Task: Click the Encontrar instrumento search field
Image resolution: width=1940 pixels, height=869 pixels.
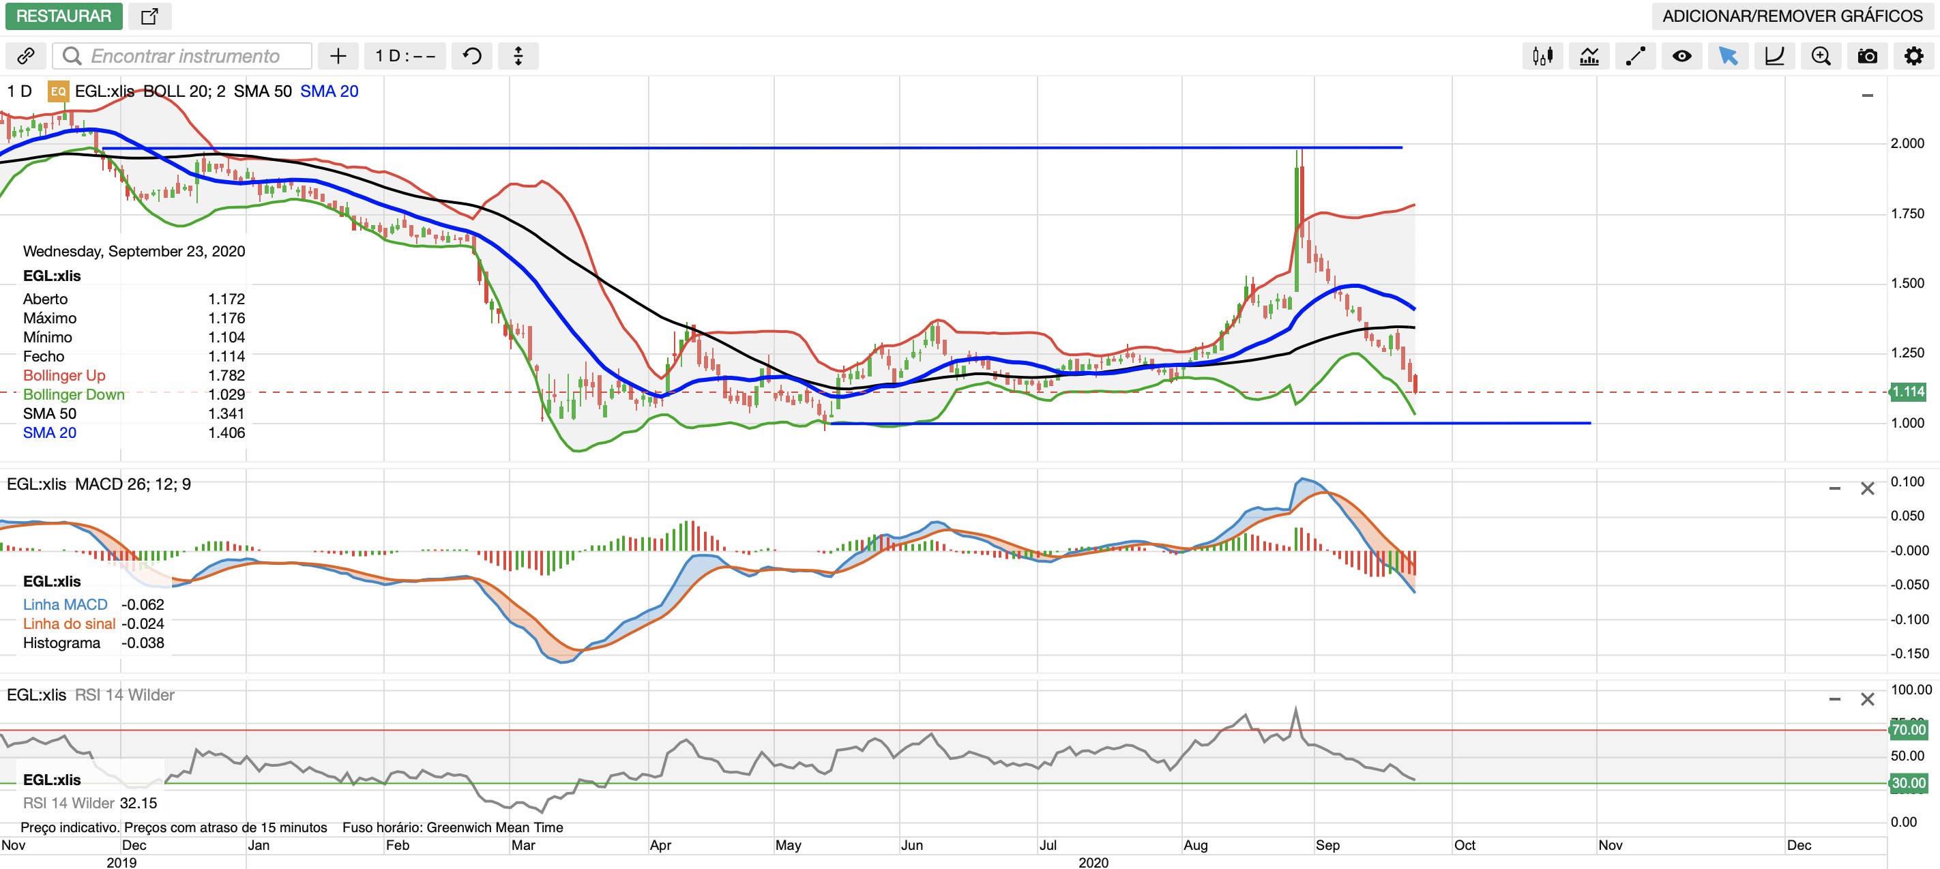Action: [x=184, y=56]
